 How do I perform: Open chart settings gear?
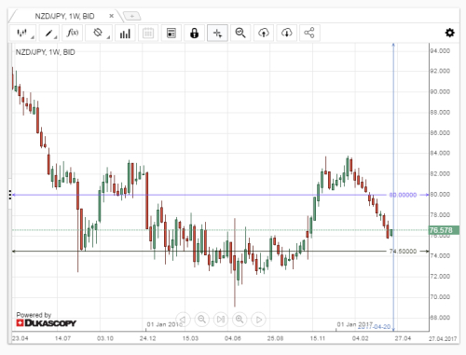tap(449, 33)
